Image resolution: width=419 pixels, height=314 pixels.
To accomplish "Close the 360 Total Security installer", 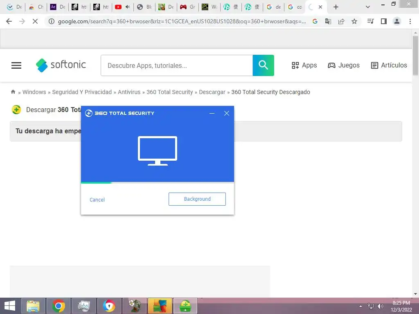I will click(x=227, y=113).
